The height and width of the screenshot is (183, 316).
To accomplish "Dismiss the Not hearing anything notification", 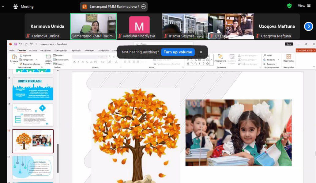I will coord(201,52).
